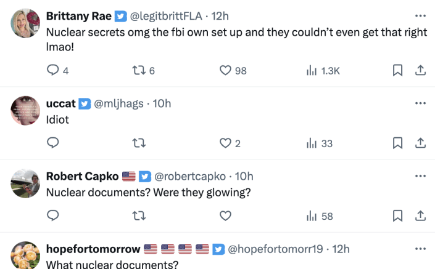Bookmark Robert Capko's tweet

point(398,215)
